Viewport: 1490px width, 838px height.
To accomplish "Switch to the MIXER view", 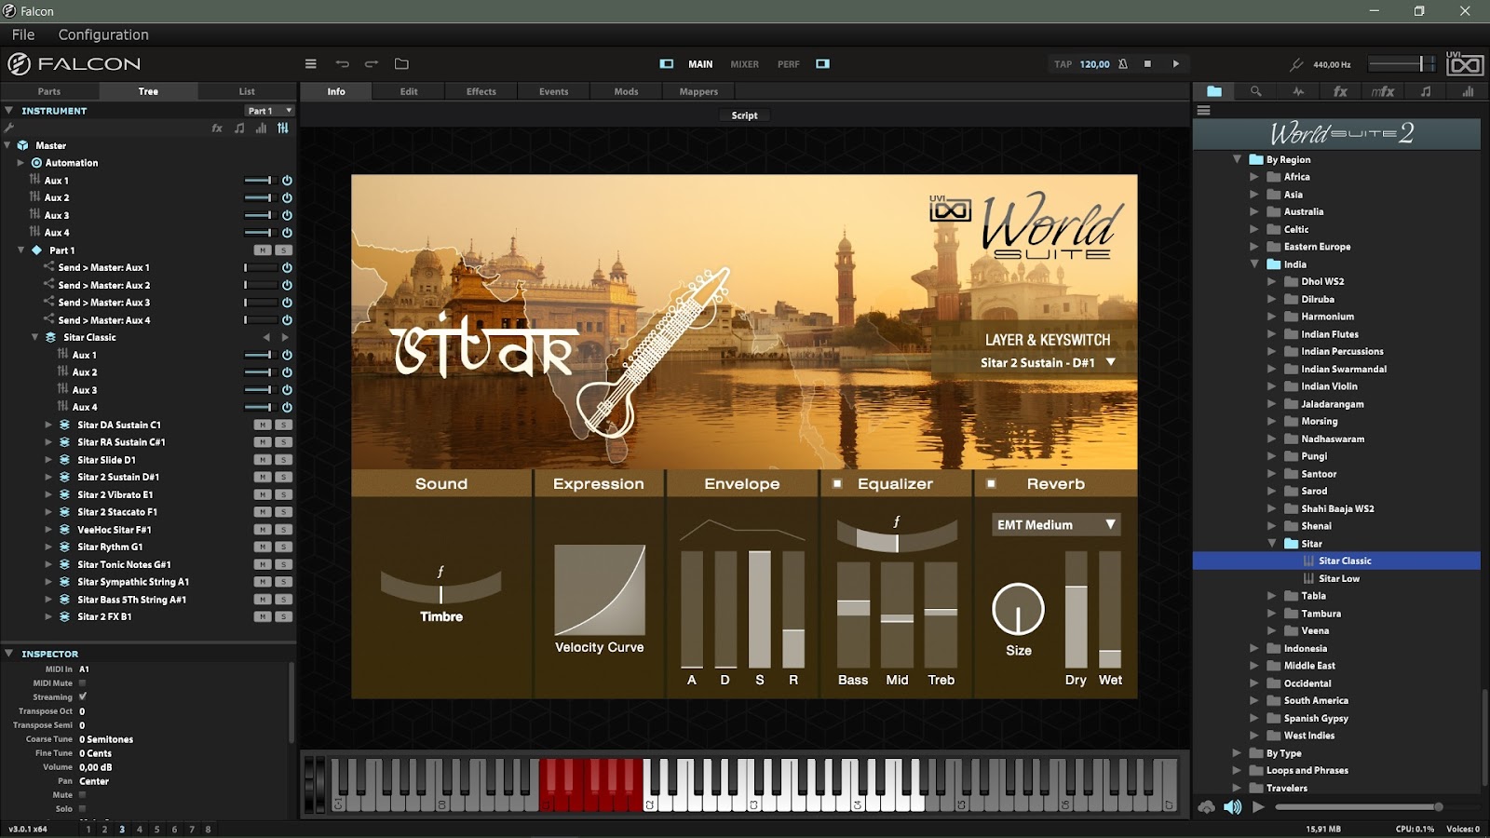I will pos(744,64).
